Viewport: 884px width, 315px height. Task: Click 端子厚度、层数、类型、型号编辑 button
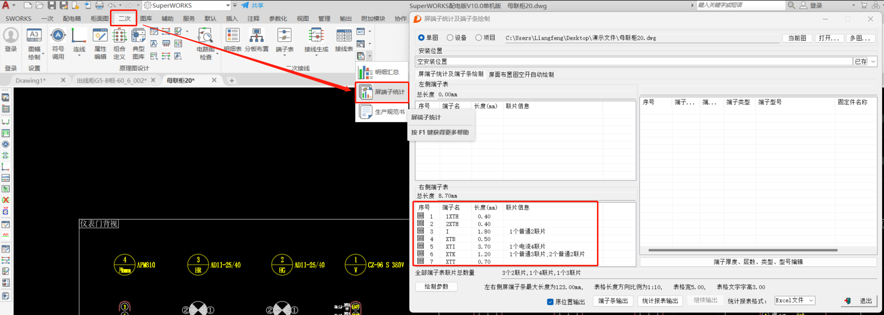coord(758,262)
